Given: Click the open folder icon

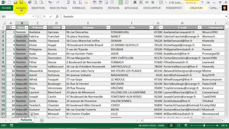Looking at the screenshot, I should (86, 3).
